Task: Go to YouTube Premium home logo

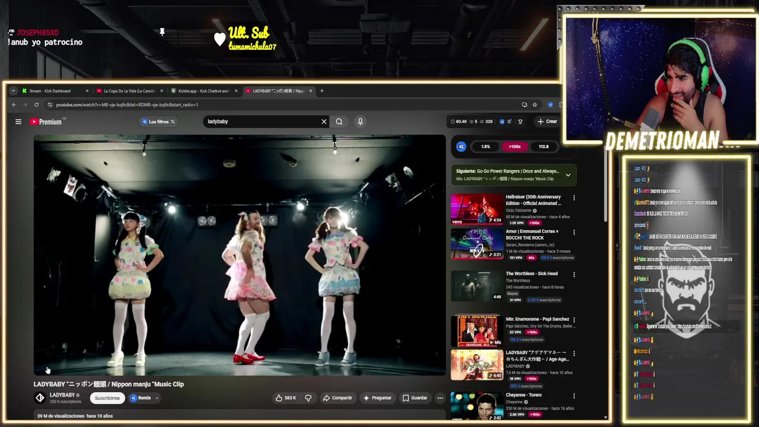Action: 46,122
